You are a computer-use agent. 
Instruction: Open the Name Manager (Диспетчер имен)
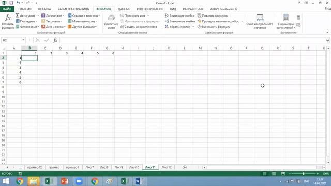[x=111, y=22]
